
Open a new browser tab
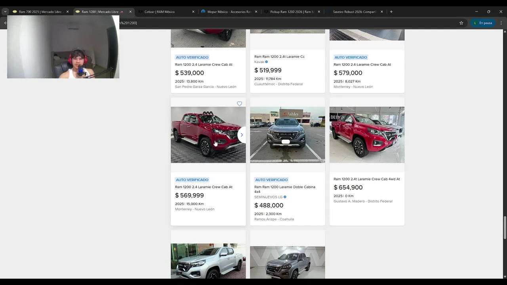pyautogui.click(x=391, y=12)
